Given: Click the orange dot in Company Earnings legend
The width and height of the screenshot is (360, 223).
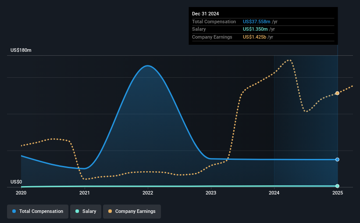Looking at the screenshot, I should point(110,211).
